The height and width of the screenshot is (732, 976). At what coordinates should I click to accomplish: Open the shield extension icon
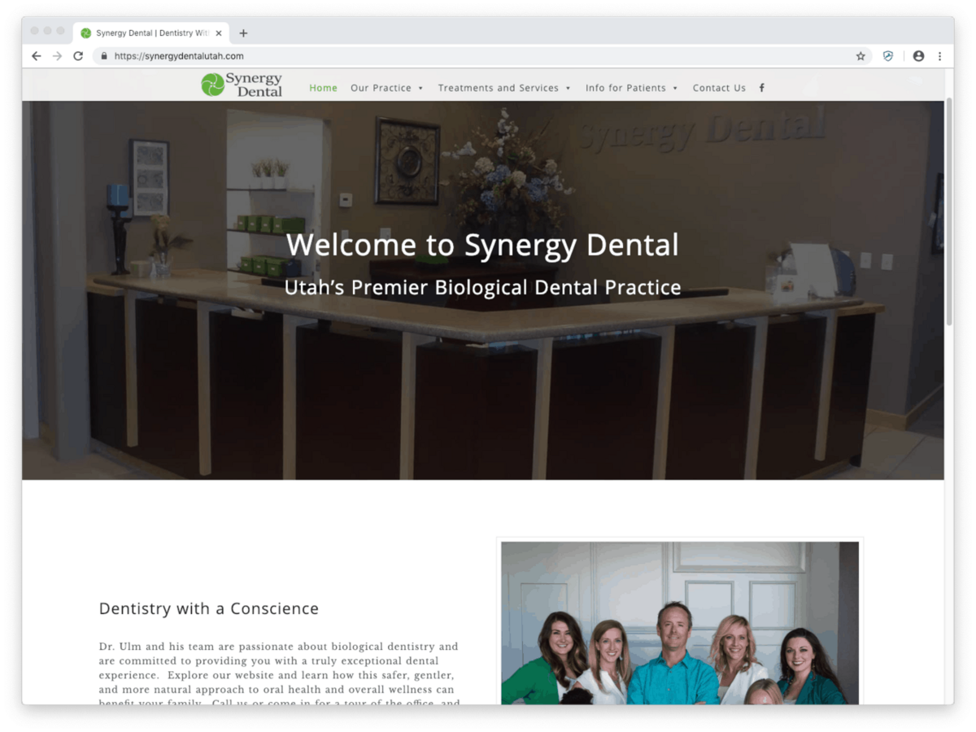888,56
